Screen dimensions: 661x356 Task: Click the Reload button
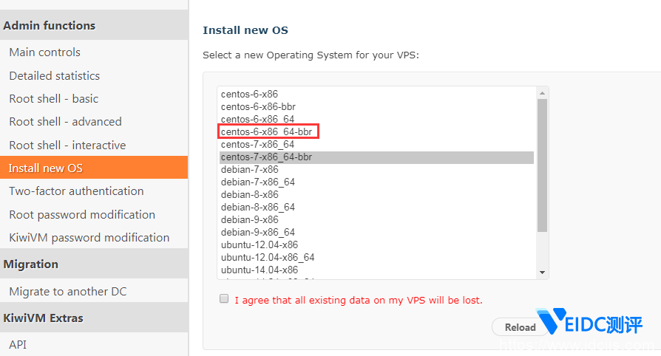[520, 327]
